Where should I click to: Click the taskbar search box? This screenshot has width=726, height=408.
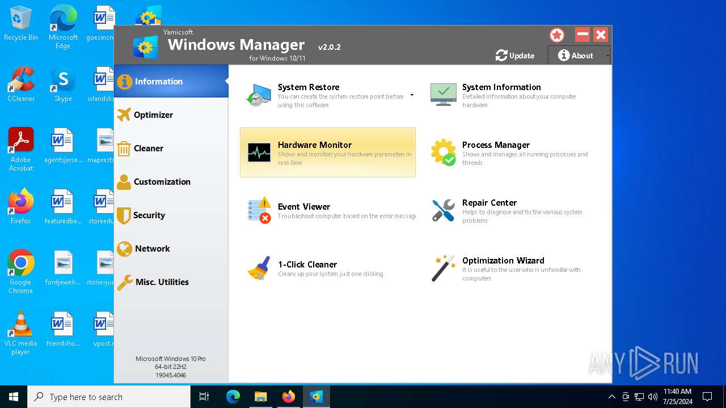[109, 397]
